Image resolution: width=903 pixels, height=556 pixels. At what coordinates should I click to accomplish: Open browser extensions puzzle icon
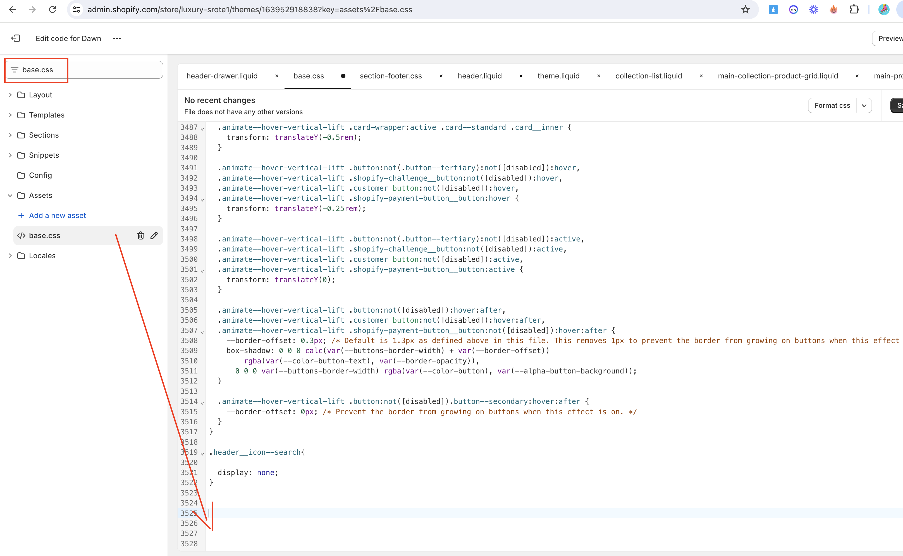(x=854, y=9)
